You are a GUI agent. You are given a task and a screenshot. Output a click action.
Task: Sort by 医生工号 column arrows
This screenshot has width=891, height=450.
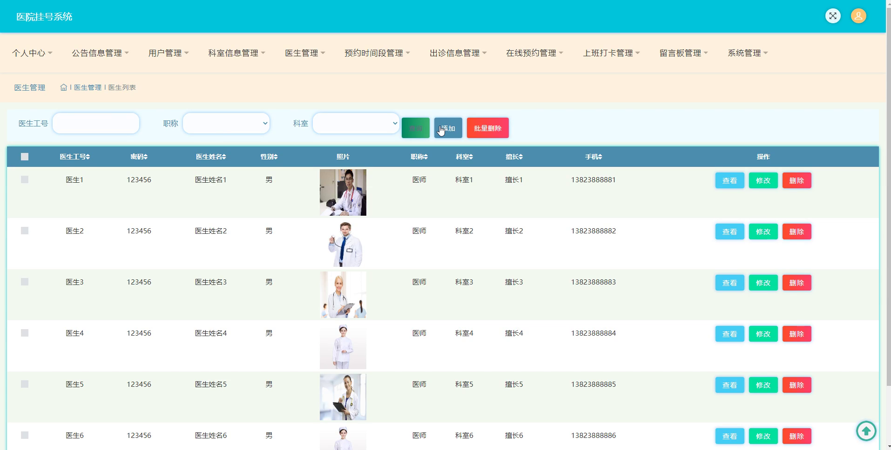click(x=88, y=157)
